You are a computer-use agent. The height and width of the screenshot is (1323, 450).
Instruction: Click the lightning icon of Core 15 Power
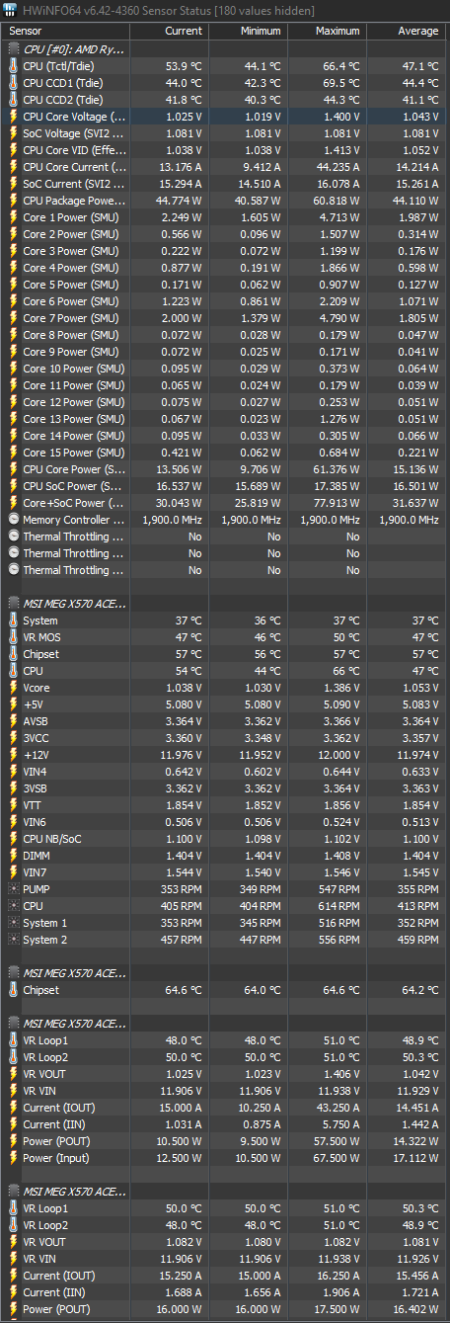(13, 453)
